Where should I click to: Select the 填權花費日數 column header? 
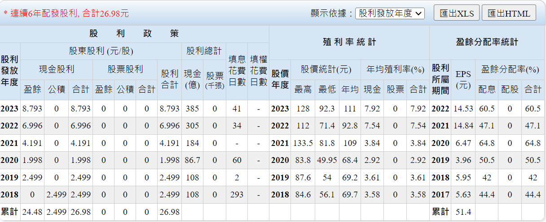click(258, 71)
